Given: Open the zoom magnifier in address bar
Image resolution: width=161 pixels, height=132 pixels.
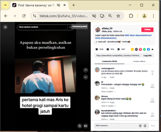Looking at the screenshot, I should pos(110,16).
